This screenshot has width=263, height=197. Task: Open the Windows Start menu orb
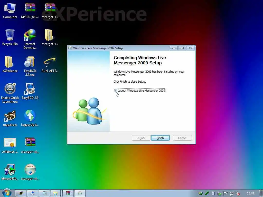[x=7, y=193]
